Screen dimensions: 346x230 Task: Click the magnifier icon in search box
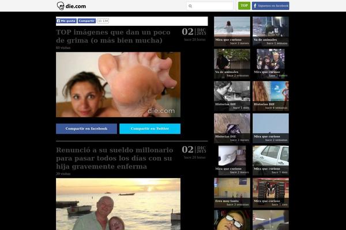click(x=190, y=6)
